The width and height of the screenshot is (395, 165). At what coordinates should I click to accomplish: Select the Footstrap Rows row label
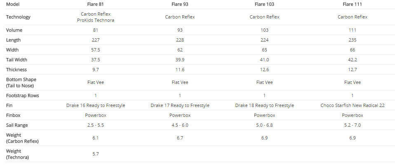(22, 95)
